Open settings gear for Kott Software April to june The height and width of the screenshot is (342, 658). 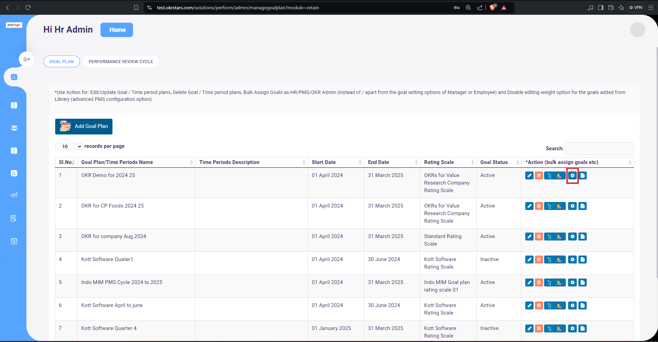tap(572, 306)
